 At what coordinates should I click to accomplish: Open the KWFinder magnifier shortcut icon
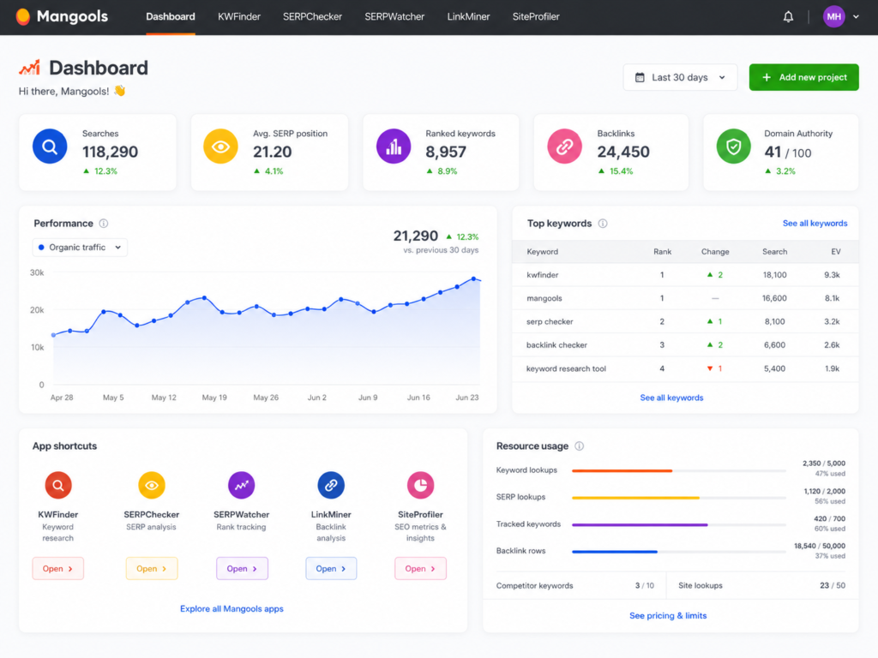coord(58,485)
